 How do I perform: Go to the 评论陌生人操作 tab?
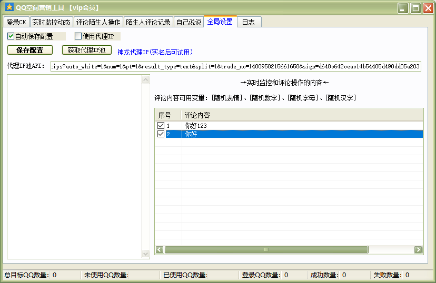[x=98, y=22]
